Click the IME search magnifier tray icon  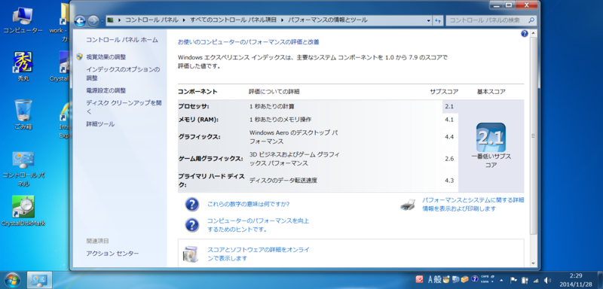point(456,279)
